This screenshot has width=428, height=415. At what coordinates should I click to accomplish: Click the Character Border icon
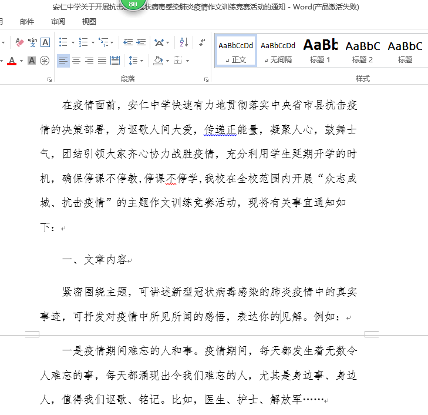[45, 42]
